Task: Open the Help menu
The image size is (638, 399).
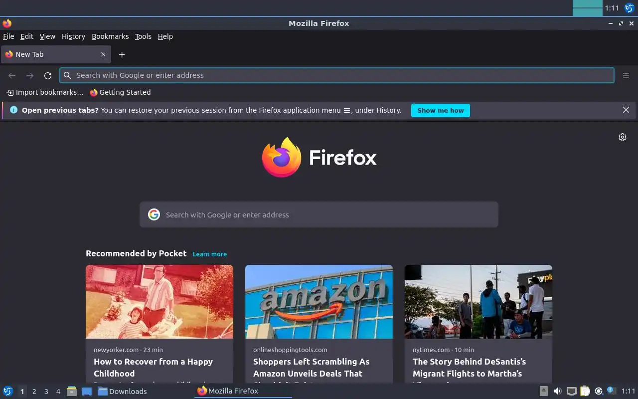Action: 165,36
